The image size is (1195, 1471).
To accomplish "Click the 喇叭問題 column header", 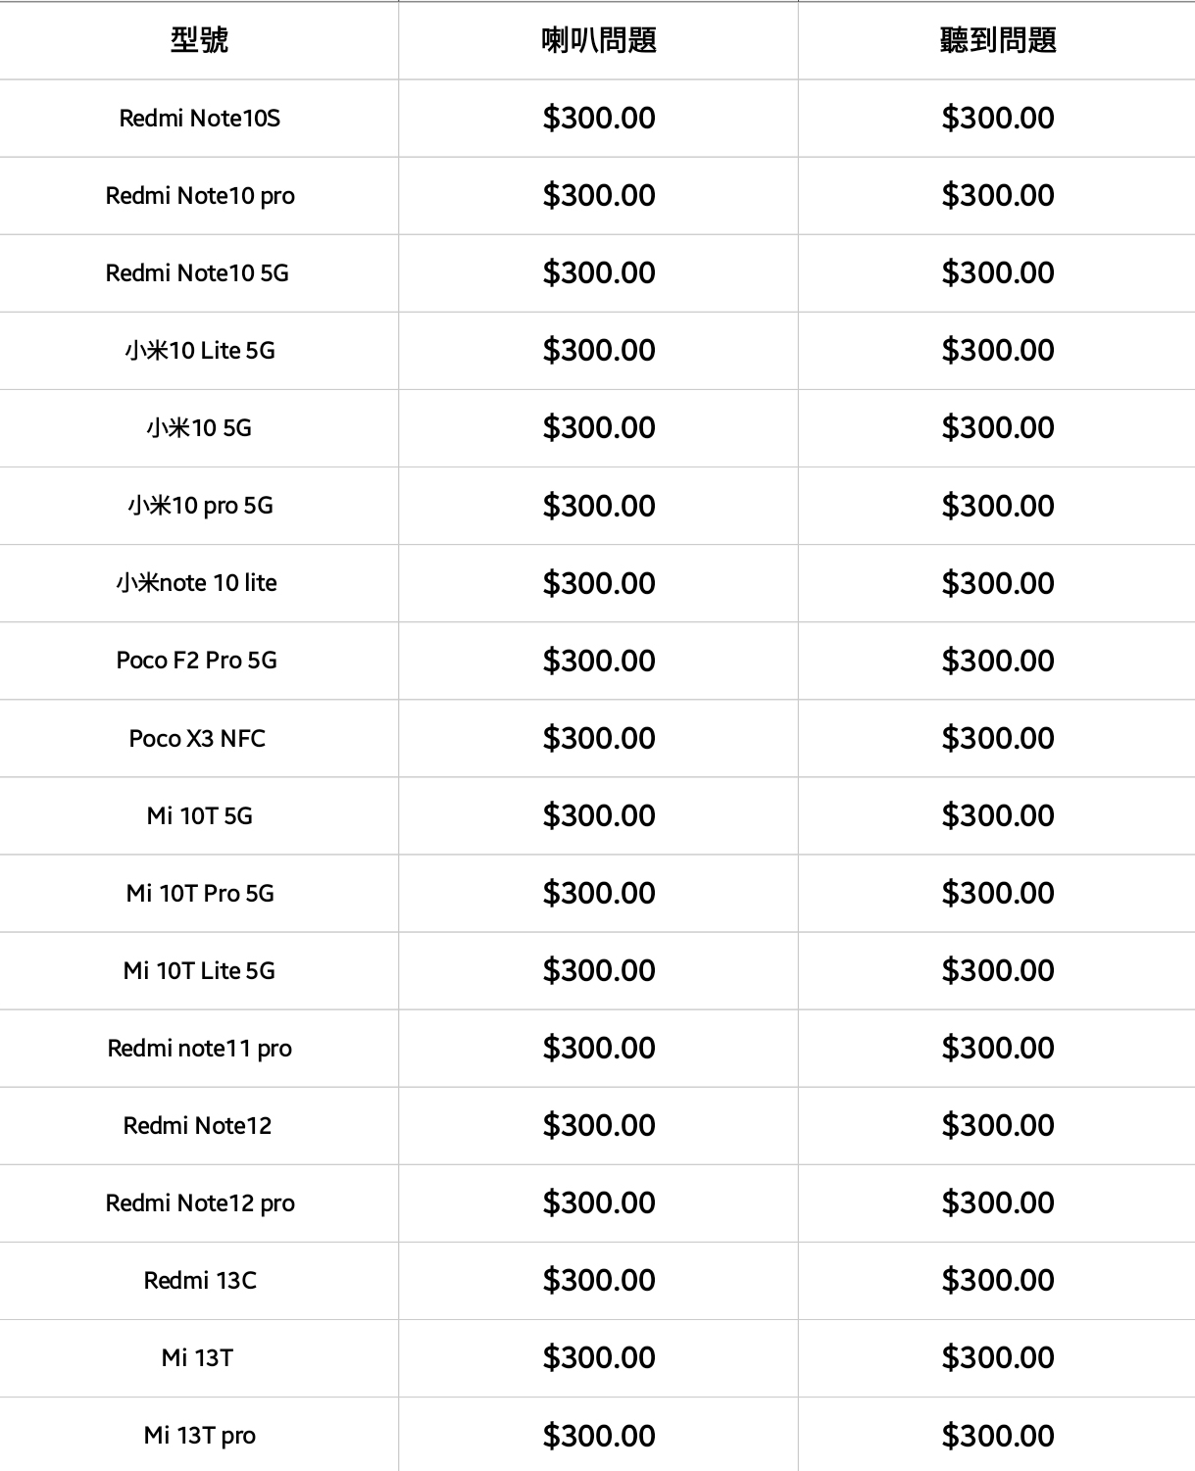I will coord(599,40).
